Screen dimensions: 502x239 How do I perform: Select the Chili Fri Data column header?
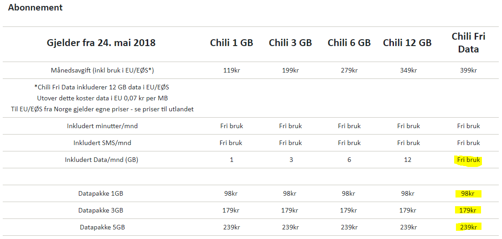click(x=468, y=42)
